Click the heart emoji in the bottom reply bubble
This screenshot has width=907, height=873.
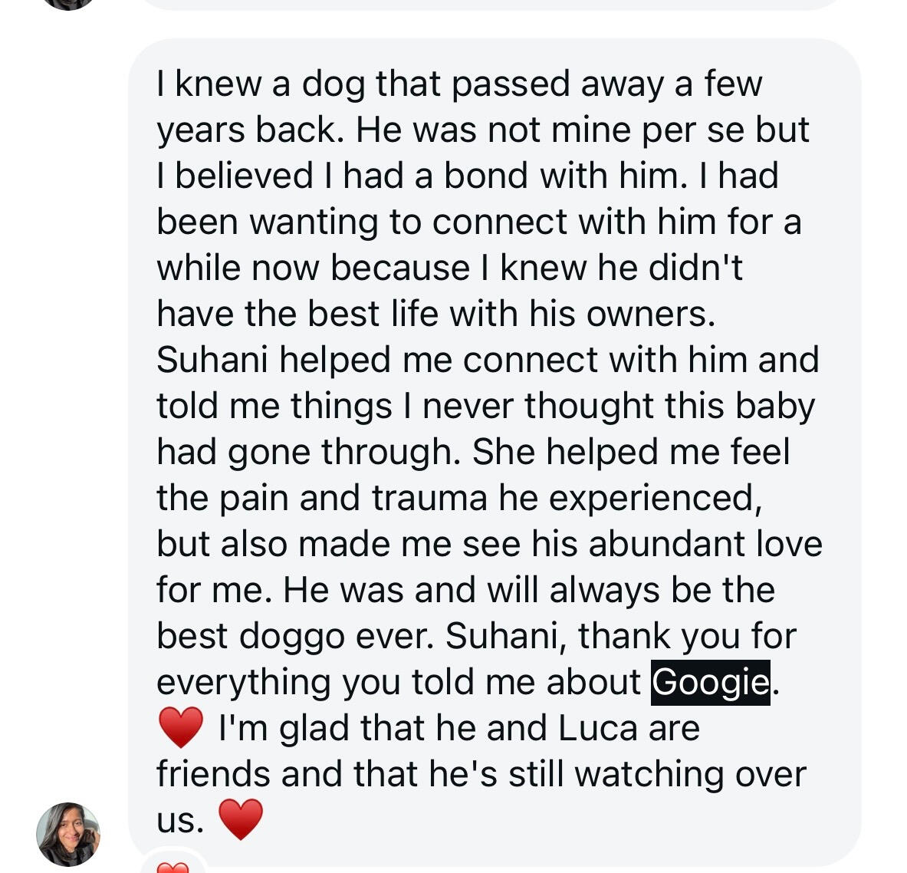(x=173, y=868)
